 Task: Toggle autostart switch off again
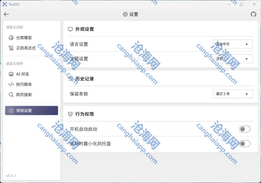[245, 129]
